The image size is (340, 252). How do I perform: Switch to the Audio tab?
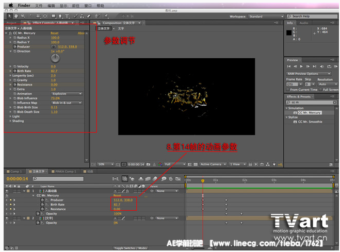[304, 23]
